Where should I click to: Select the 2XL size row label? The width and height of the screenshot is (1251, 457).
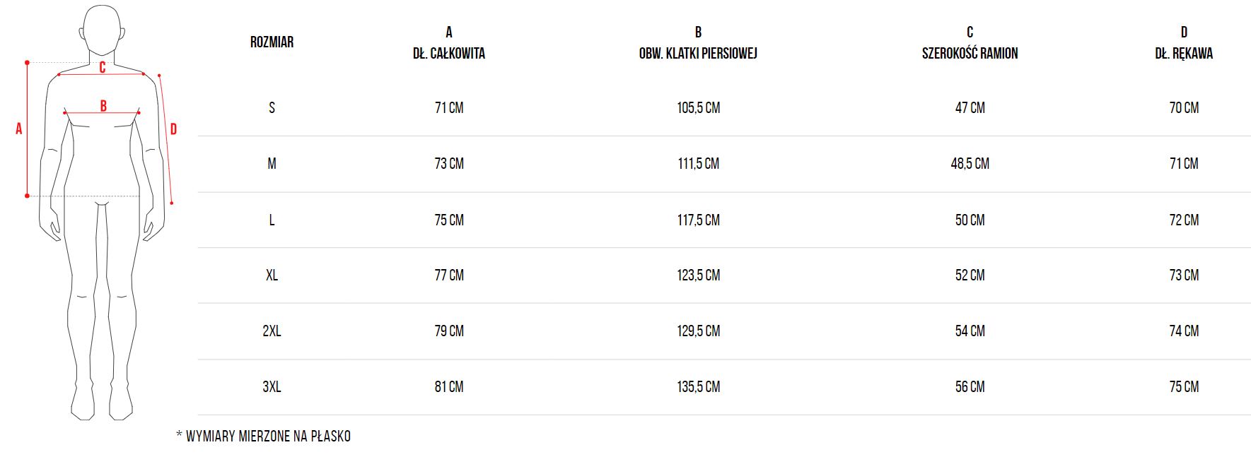(x=272, y=331)
